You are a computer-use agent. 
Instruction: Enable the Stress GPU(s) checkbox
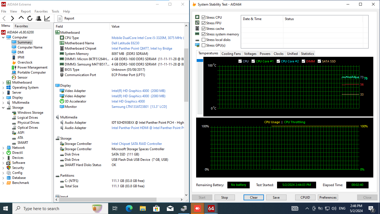204,45
